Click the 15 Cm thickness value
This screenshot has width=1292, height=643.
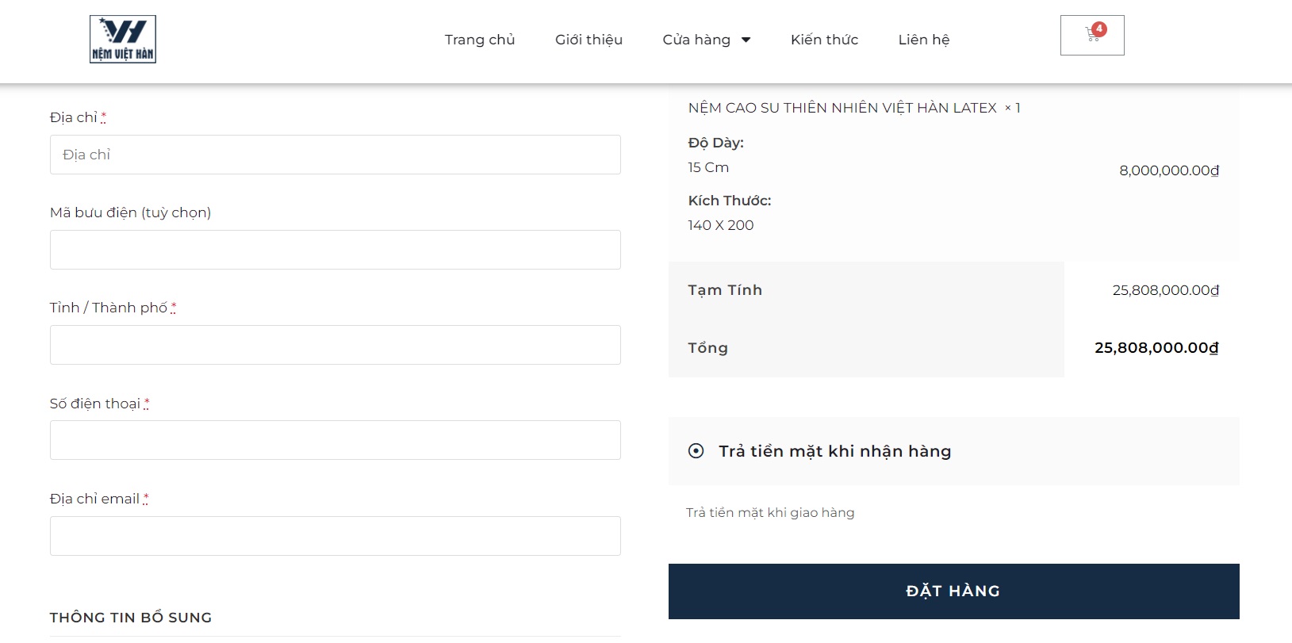click(x=708, y=167)
